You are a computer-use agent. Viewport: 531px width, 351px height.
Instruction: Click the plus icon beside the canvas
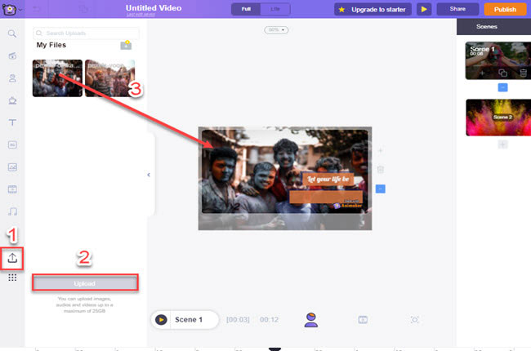point(381,150)
